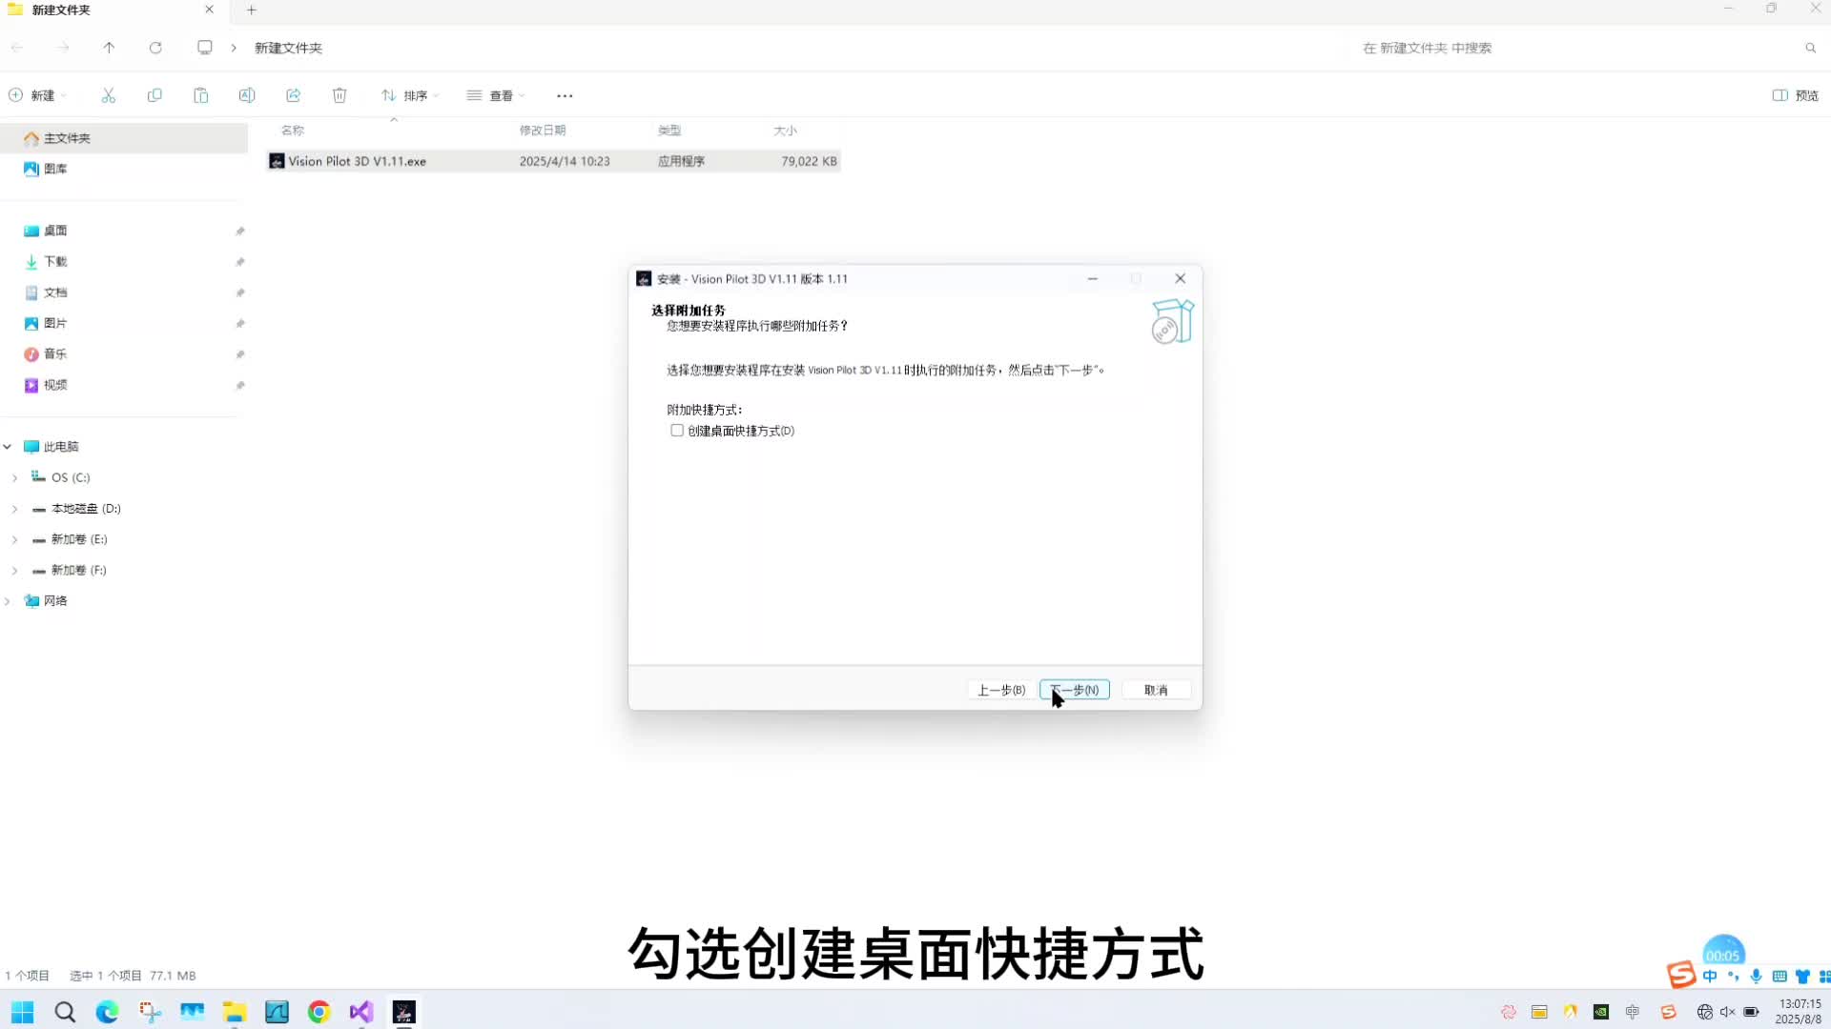The height and width of the screenshot is (1029, 1831).
Task: Expand the 网络 network node
Action: pyautogui.click(x=8, y=601)
